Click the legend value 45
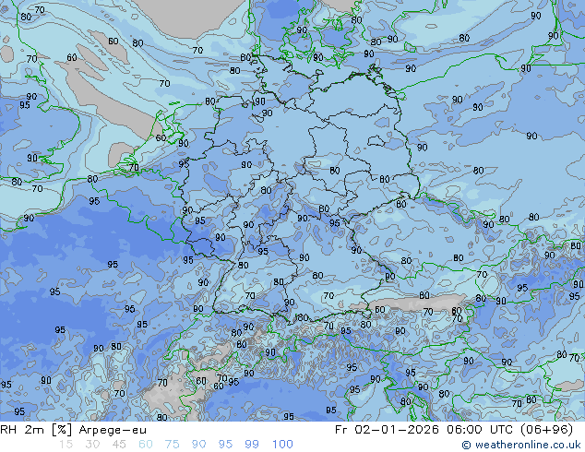This screenshot has height=452, width=585. pos(119,445)
